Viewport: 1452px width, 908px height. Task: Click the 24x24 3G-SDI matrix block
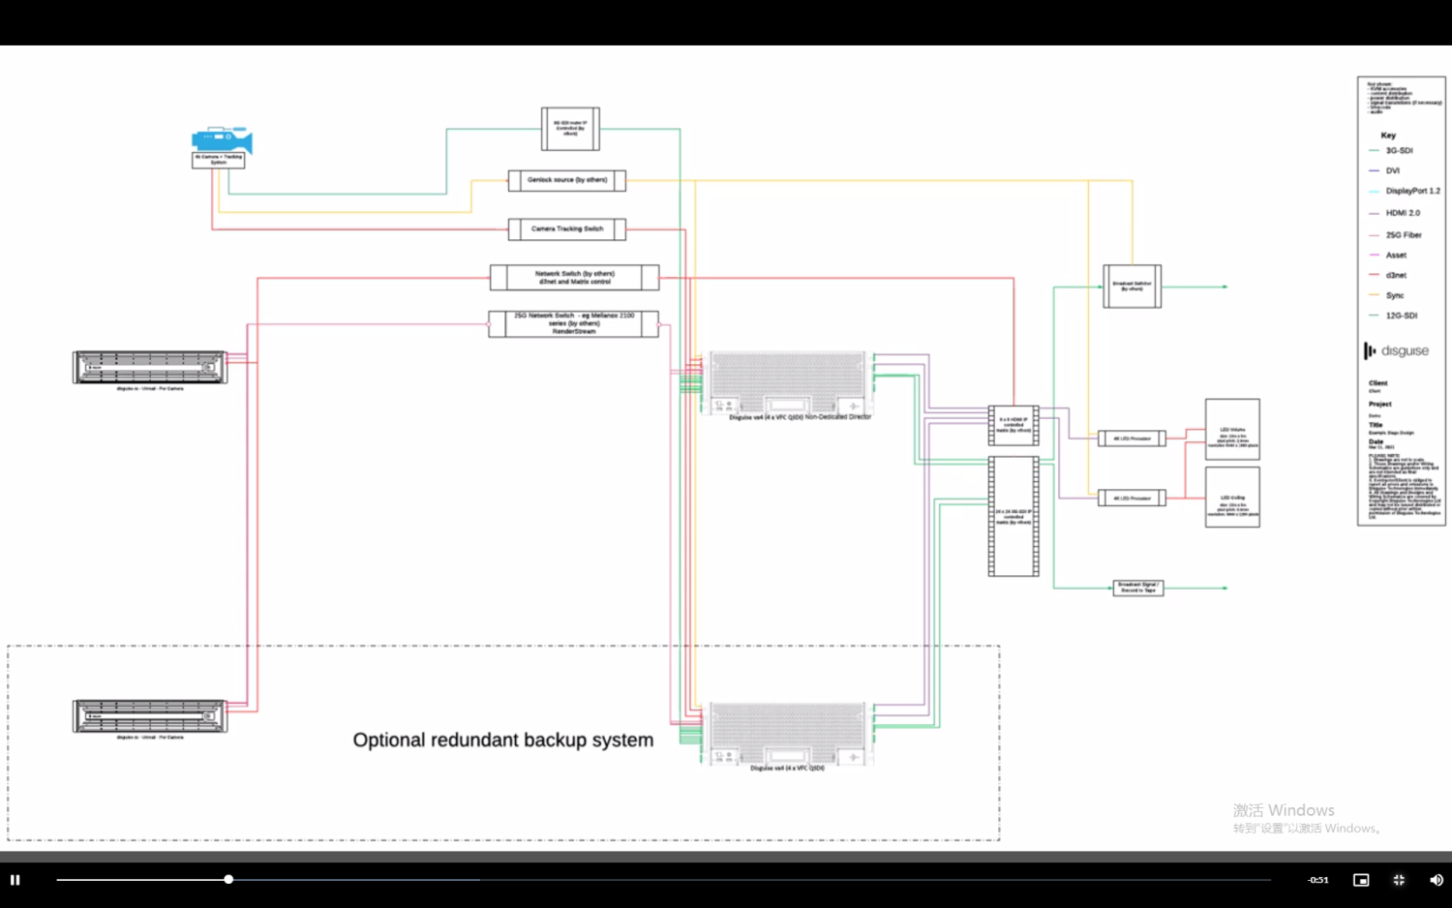(1013, 517)
